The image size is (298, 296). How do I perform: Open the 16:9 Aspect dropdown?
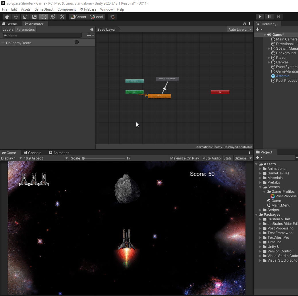coord(46,158)
